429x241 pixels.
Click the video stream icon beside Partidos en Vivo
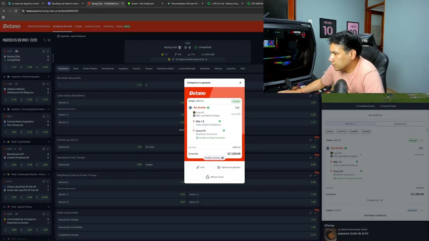49,40
